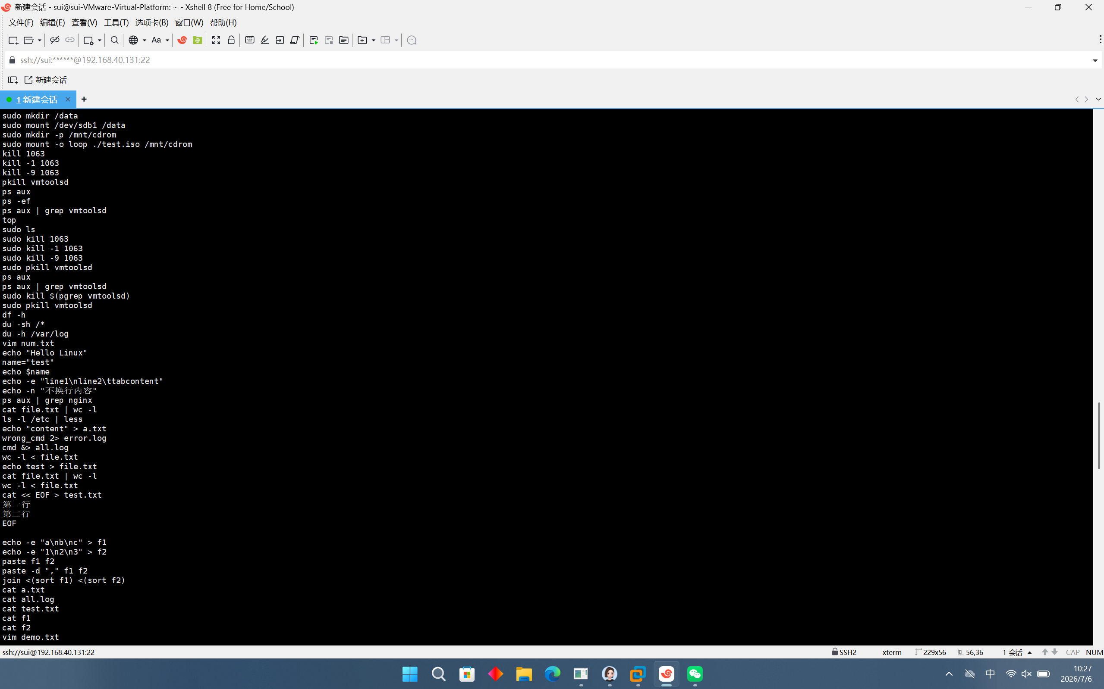Screen dimensions: 1104x689
Task: Open the 工具(T) menu
Action: click(116, 22)
